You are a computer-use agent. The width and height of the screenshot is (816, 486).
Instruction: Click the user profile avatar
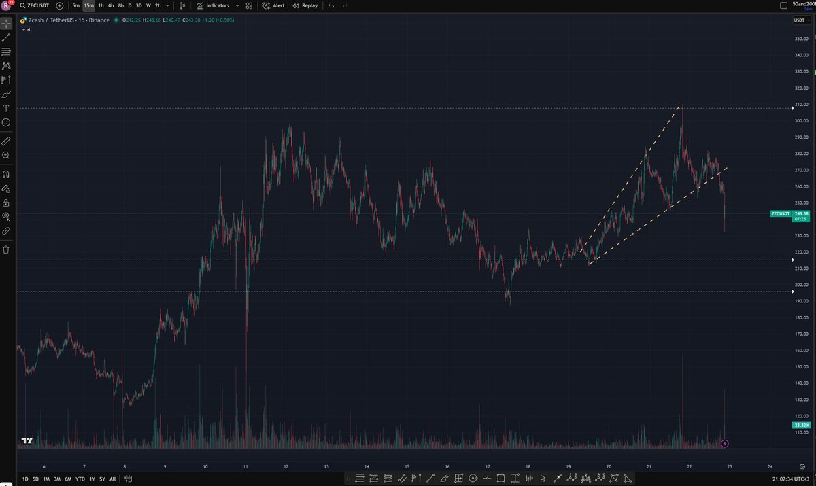pos(7,5)
